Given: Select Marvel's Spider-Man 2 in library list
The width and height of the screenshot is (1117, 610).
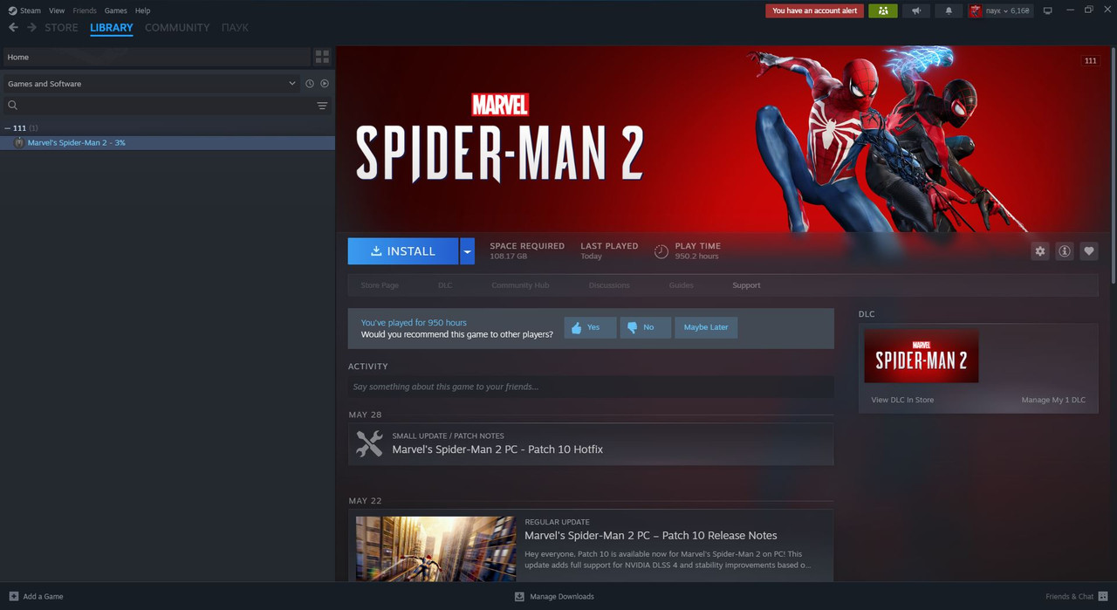Looking at the screenshot, I should (x=168, y=142).
